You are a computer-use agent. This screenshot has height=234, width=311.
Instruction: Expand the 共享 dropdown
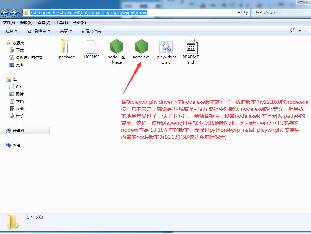[66, 31]
